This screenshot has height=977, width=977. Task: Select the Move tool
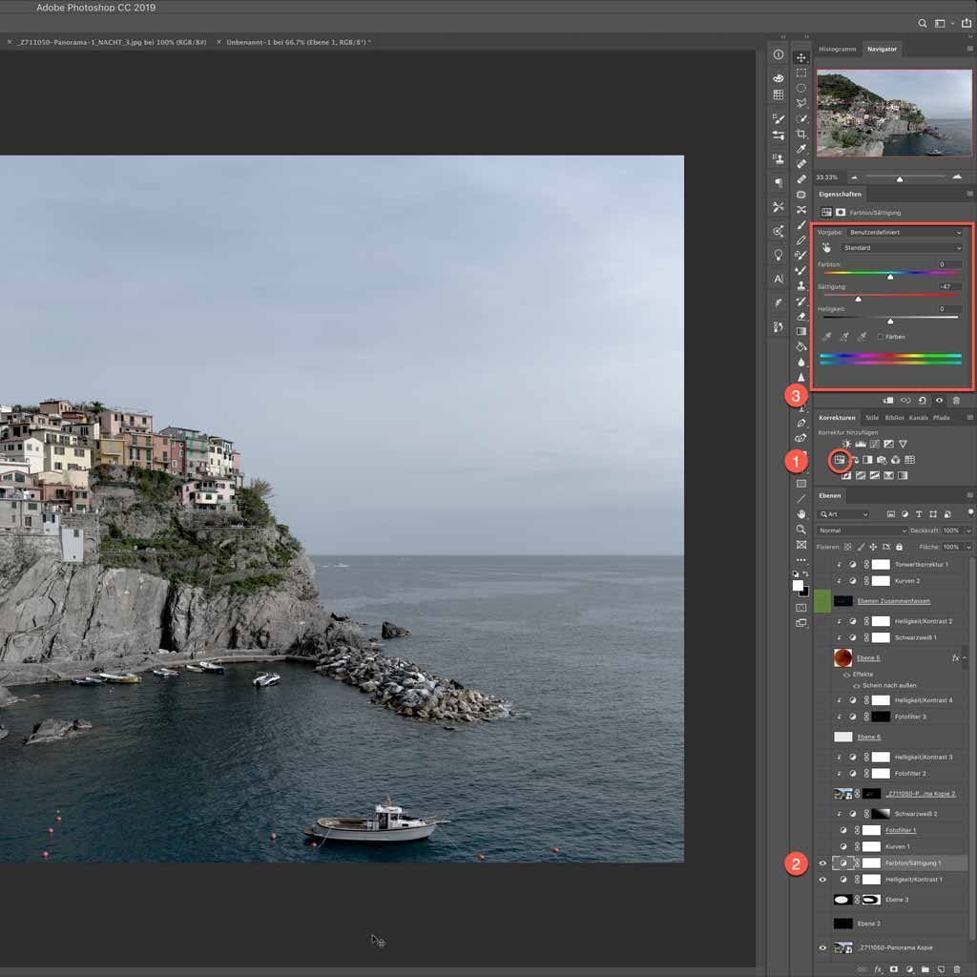click(x=801, y=57)
